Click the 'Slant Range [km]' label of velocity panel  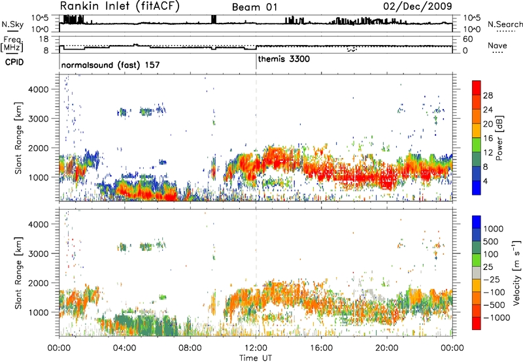coord(18,272)
